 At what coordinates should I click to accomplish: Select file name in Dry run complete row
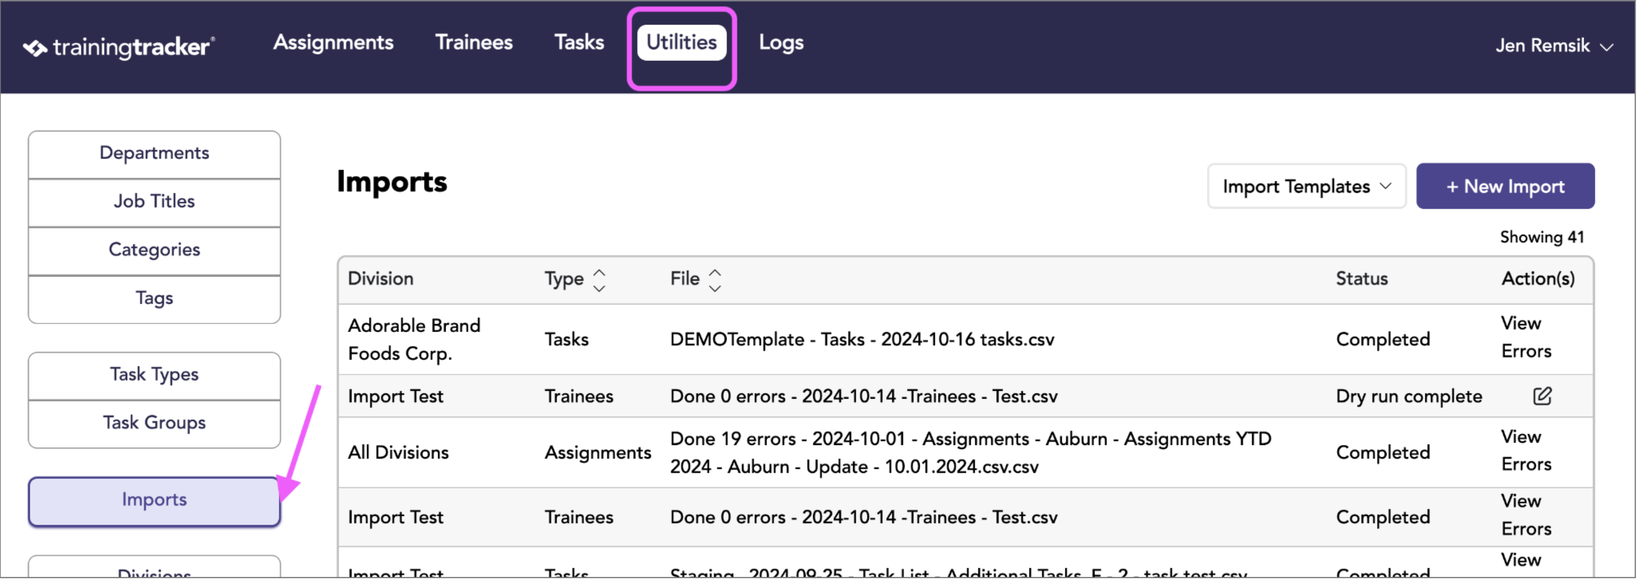863,397
